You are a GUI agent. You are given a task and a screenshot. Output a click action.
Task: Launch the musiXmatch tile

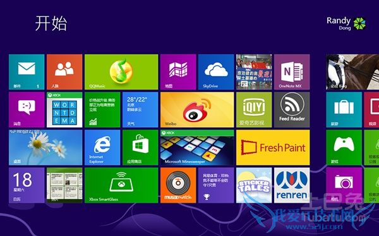[x=178, y=185]
